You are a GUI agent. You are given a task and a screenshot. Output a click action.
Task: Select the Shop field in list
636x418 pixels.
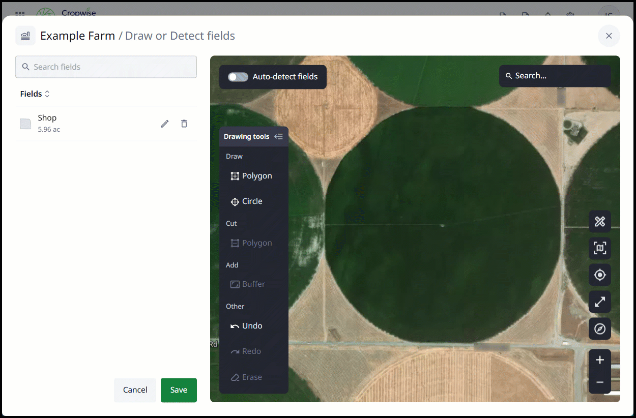[47, 123]
